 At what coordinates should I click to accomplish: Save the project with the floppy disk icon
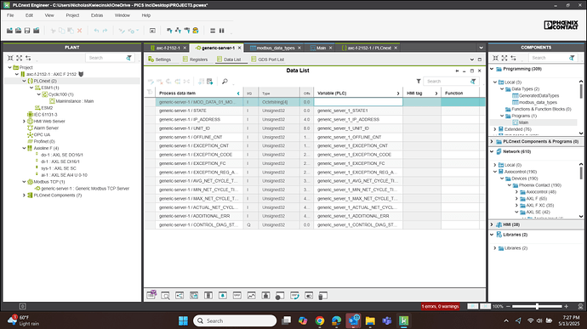coord(27,31)
